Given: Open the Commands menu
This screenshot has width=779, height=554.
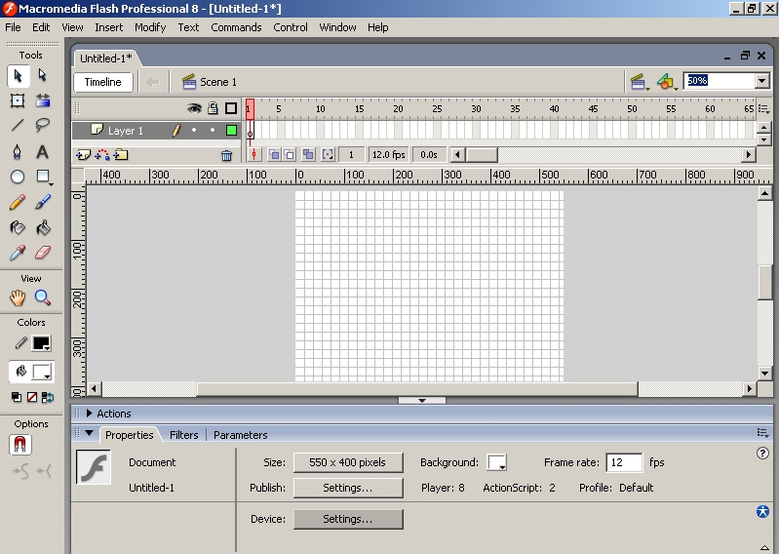Looking at the screenshot, I should pyautogui.click(x=236, y=27).
